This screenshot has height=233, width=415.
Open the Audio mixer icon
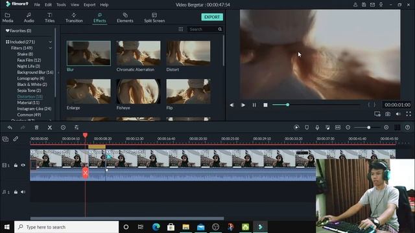[327, 128]
